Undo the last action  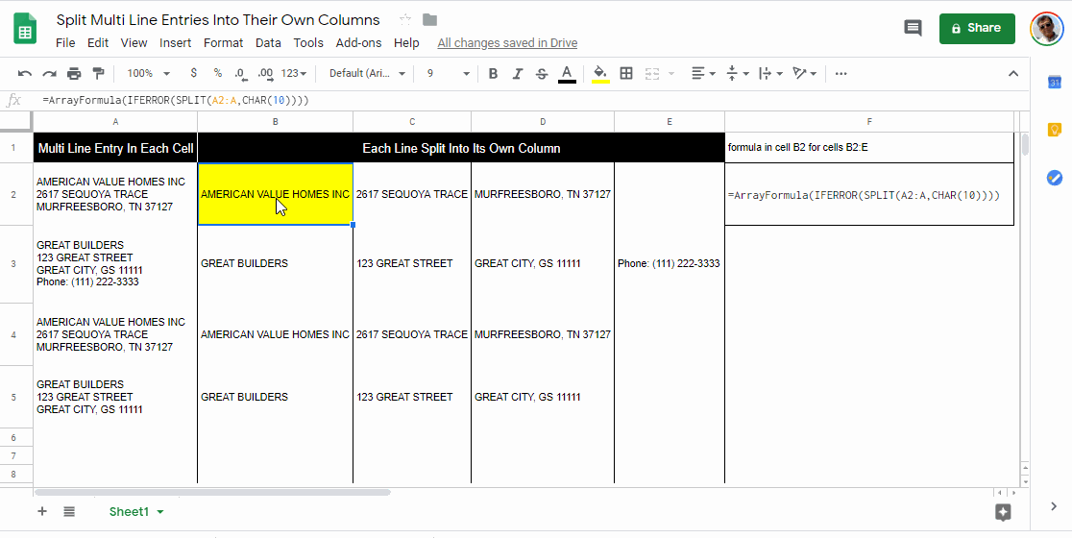click(25, 73)
